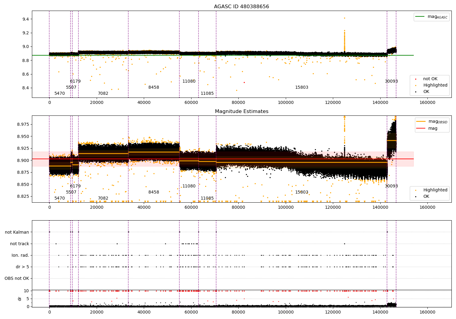
Task: Click the 'dr > 5' row label
Action: click(x=22, y=267)
